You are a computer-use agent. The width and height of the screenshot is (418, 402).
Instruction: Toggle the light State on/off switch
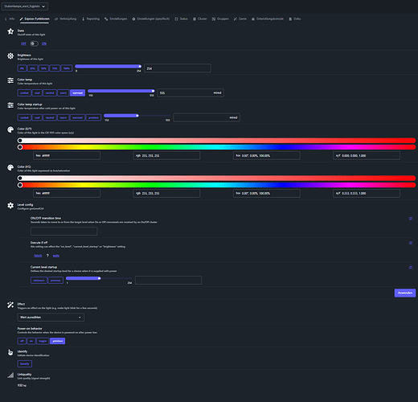pyautogui.click(x=34, y=43)
